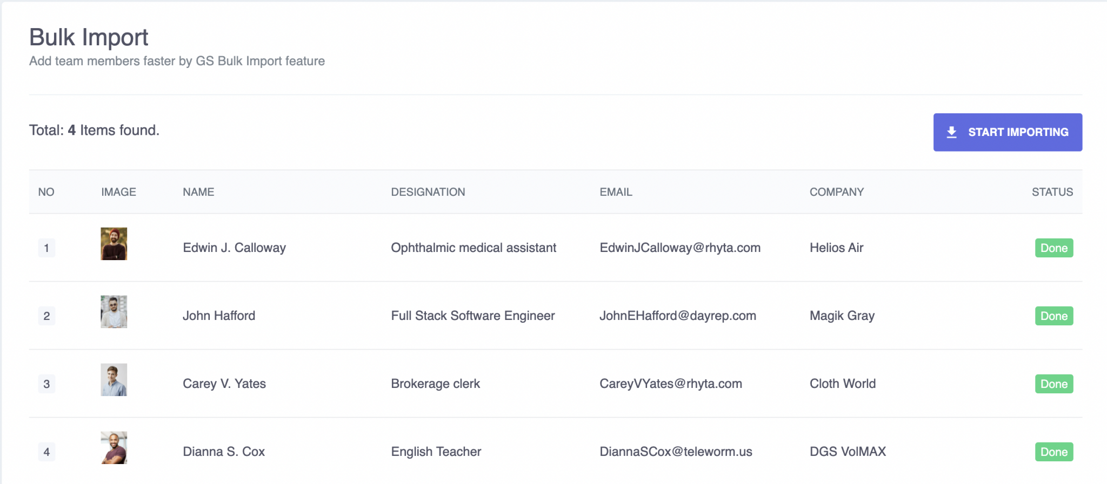Click John Hafford's avatar thumbnail
The height and width of the screenshot is (484, 1107).
(x=114, y=312)
